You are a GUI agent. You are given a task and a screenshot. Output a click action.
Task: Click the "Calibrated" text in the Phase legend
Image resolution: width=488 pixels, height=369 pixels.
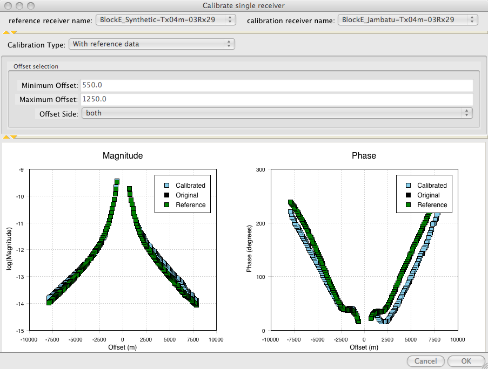432,186
